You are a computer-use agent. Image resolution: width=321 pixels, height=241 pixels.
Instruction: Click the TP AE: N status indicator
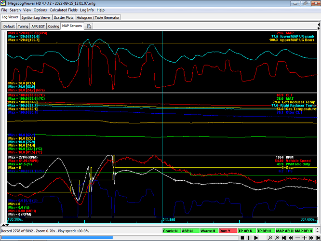click(x=247, y=231)
